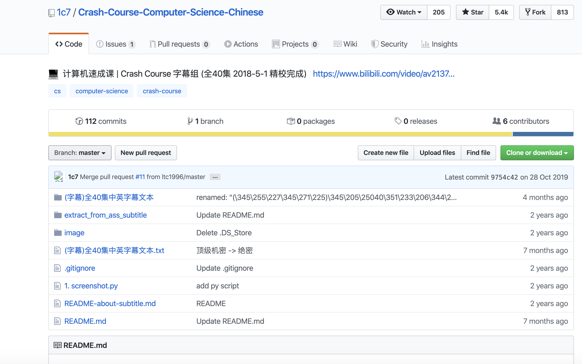Click the 813 forks count
Image resolution: width=582 pixels, height=364 pixels.
pyautogui.click(x=562, y=12)
